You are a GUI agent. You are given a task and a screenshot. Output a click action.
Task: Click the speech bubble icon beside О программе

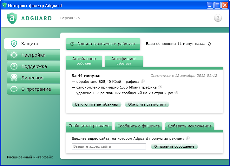click(14, 89)
